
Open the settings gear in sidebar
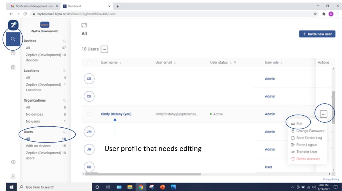tap(13, 162)
